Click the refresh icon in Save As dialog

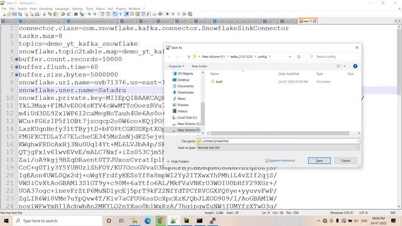click(299, 56)
